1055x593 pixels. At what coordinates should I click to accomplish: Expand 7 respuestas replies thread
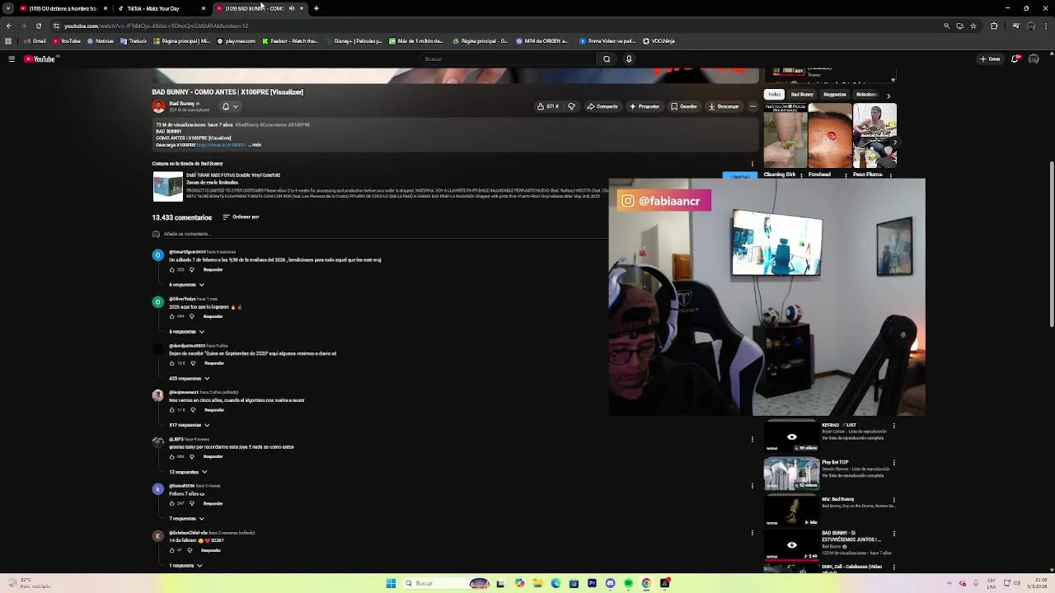186,519
